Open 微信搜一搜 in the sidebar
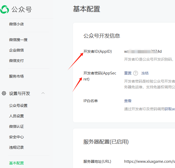Image resolution: width=175 pixels, height=168 pixels. [18, 40]
